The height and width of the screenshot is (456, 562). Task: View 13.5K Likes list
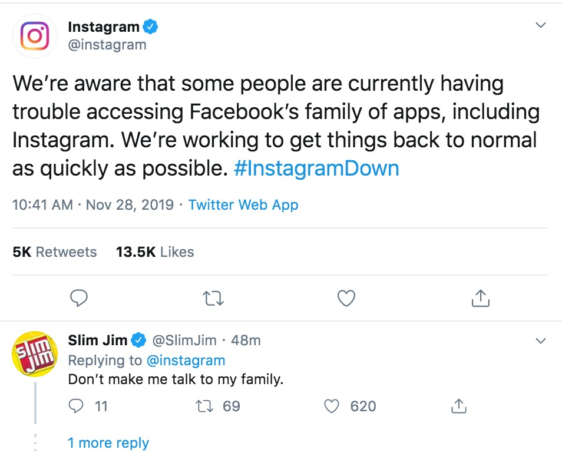[x=154, y=252]
